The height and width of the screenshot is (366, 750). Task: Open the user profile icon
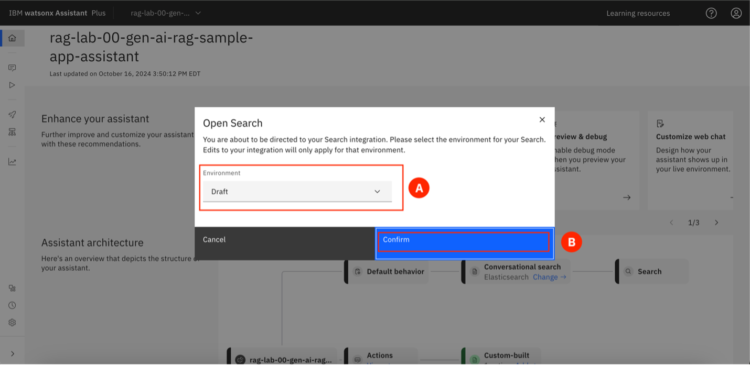(x=736, y=13)
